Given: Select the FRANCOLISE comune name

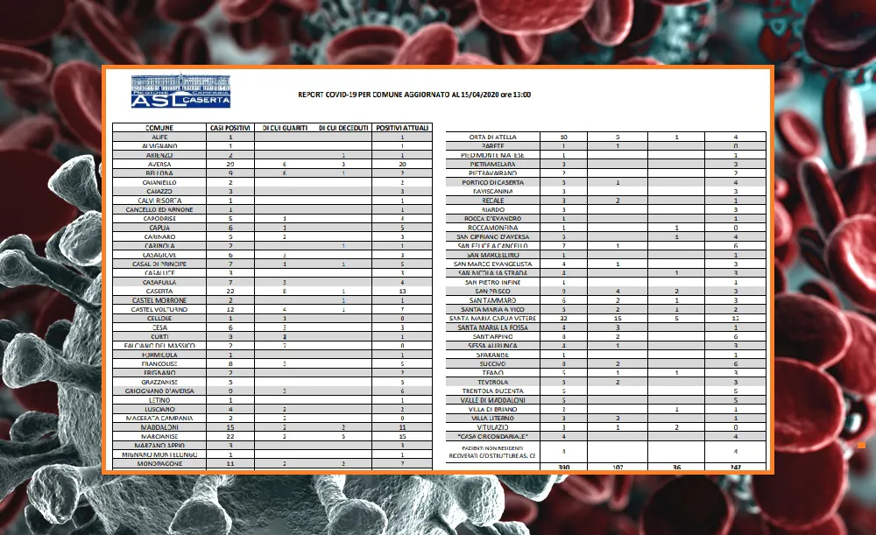Looking at the screenshot, I should pyautogui.click(x=159, y=364).
